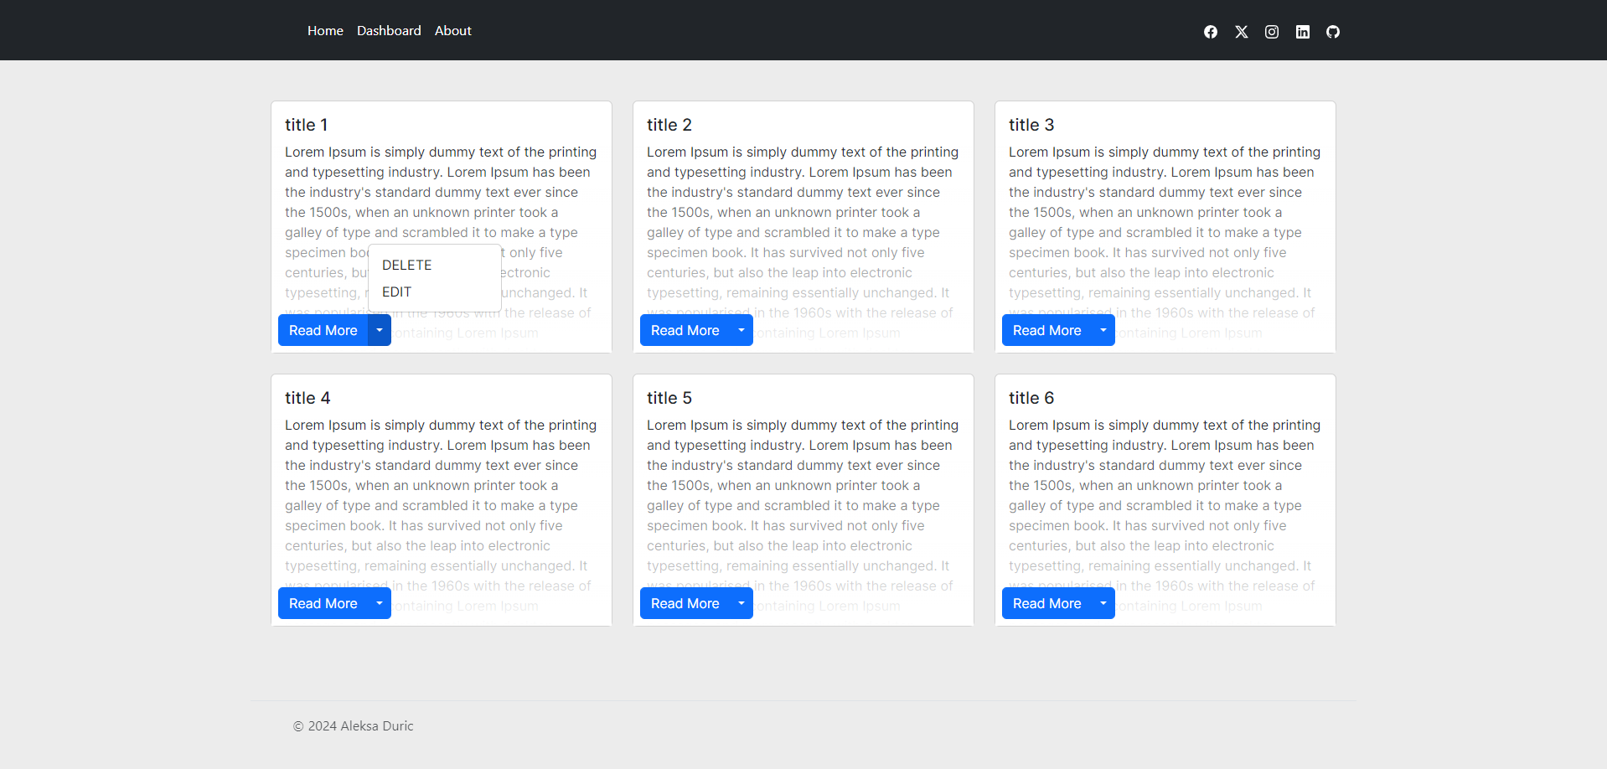
Task: Open the Dashboard nav link
Action: [389, 31]
